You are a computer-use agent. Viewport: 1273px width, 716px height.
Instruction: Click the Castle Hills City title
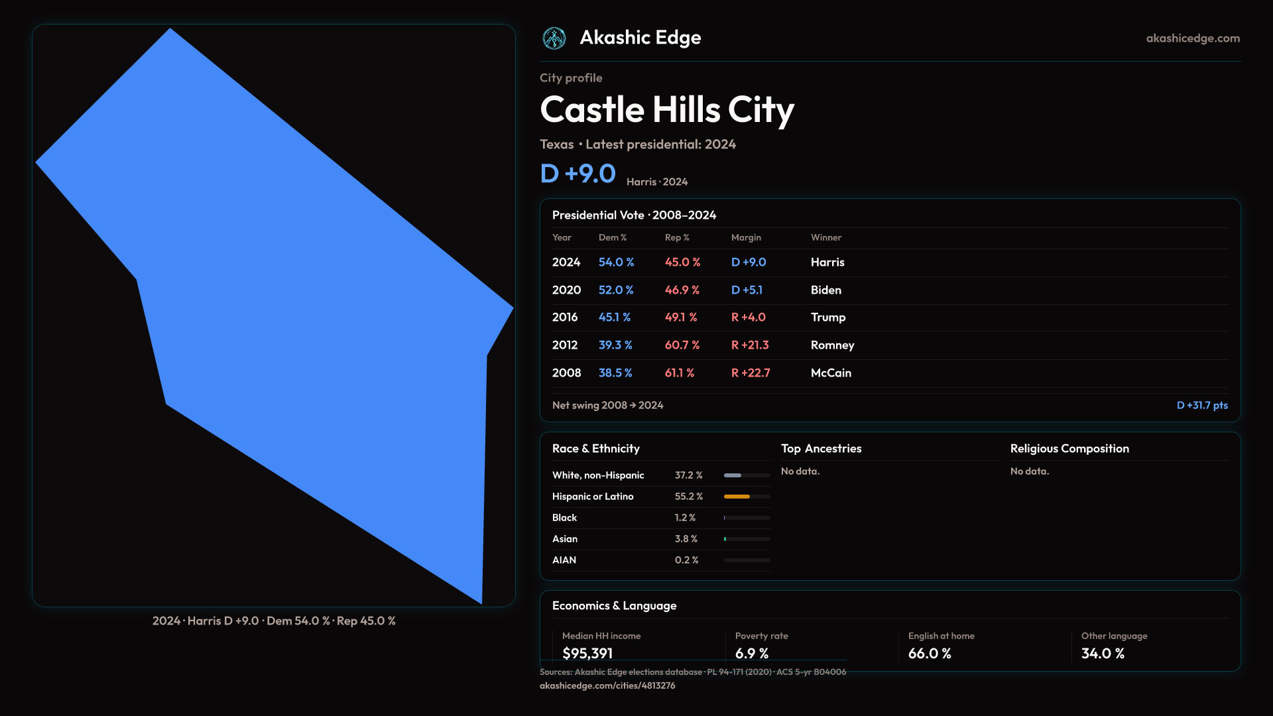pyautogui.click(x=666, y=109)
